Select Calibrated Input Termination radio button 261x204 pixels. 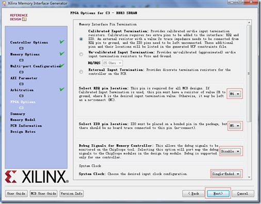click(x=81, y=39)
